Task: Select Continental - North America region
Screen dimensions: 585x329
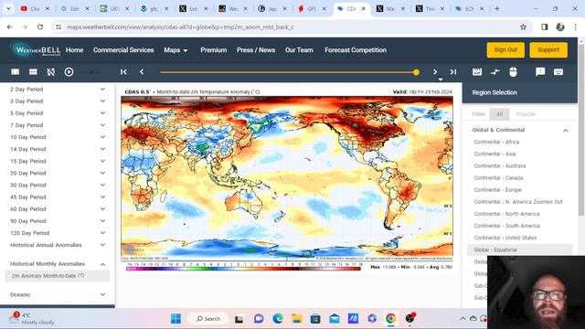Action: pyautogui.click(x=506, y=214)
